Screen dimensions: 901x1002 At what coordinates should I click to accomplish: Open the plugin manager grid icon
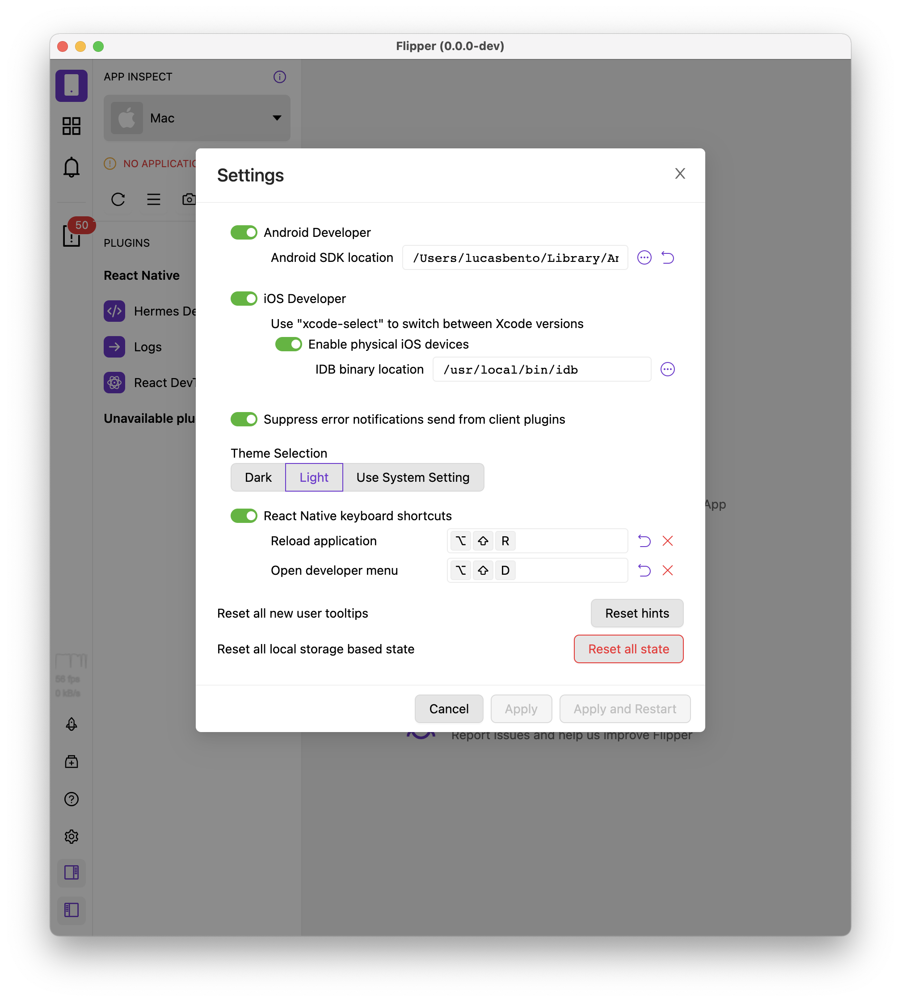(72, 126)
